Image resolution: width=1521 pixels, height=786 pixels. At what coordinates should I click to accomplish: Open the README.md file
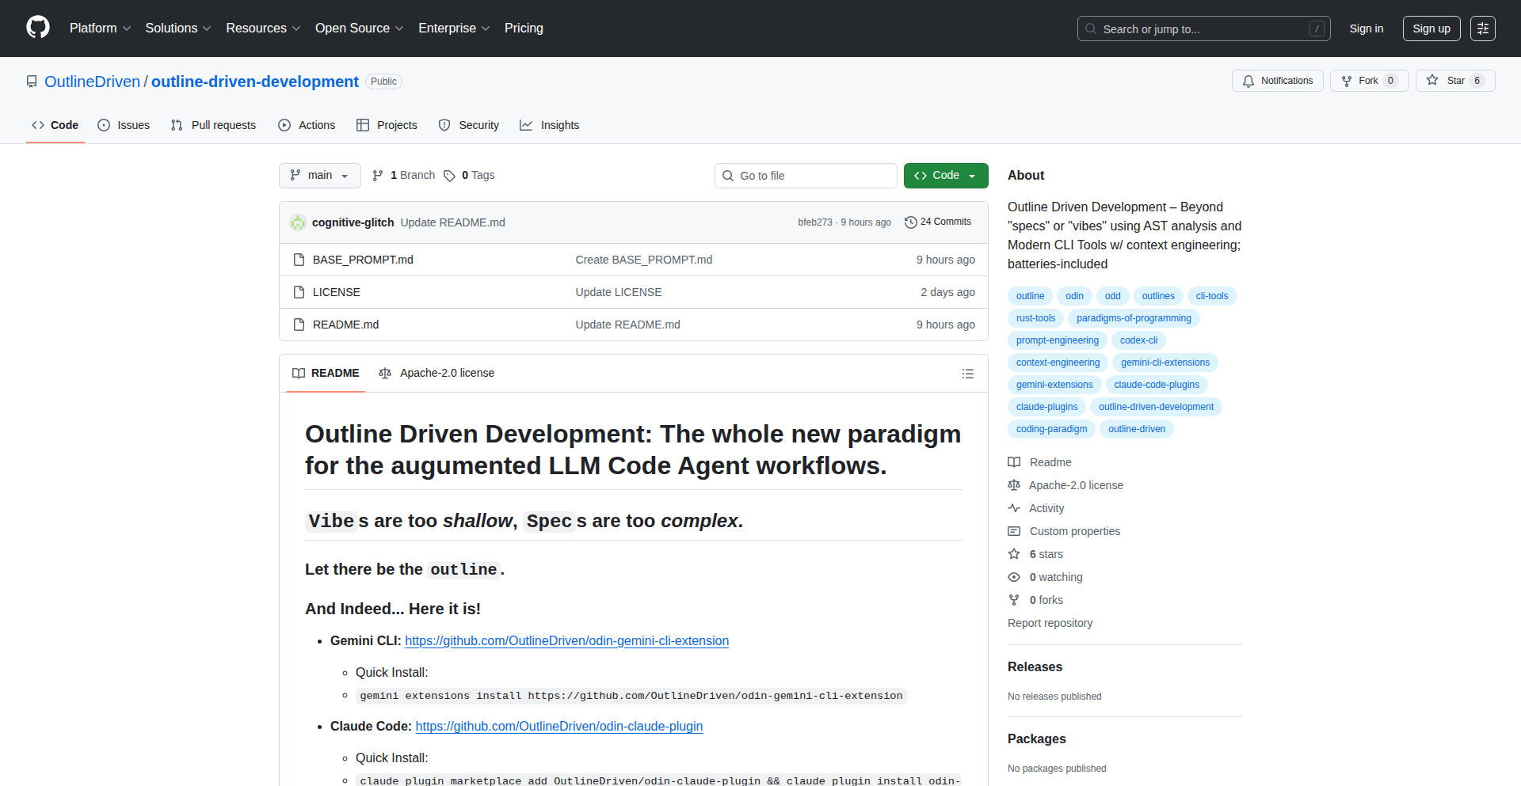pos(345,325)
